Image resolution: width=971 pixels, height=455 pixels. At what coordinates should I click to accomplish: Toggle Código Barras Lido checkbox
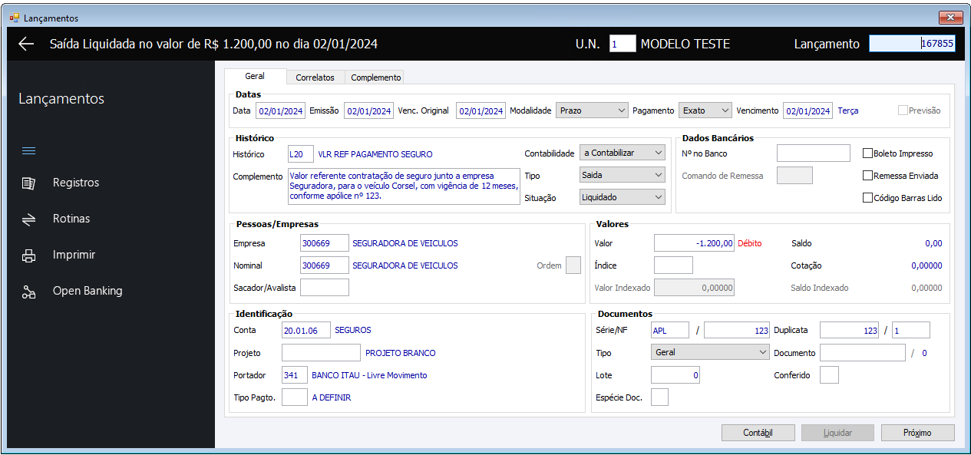pyautogui.click(x=867, y=198)
